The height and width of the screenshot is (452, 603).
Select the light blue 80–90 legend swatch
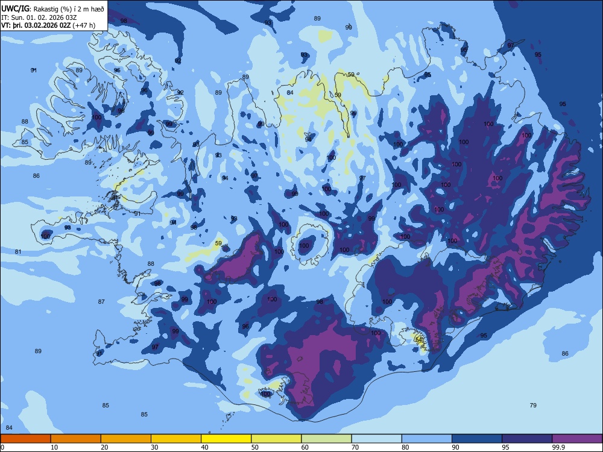(x=427, y=439)
